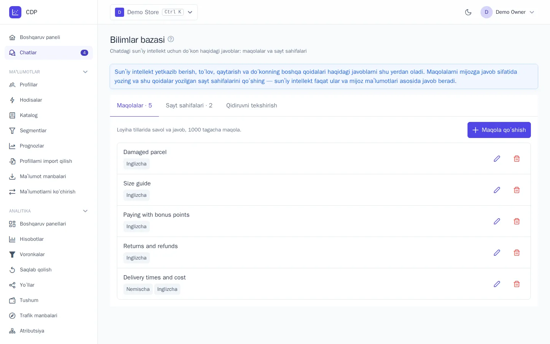The height and width of the screenshot is (344, 550).
Task: Edit the Returns and refunds article
Action: (x=497, y=253)
